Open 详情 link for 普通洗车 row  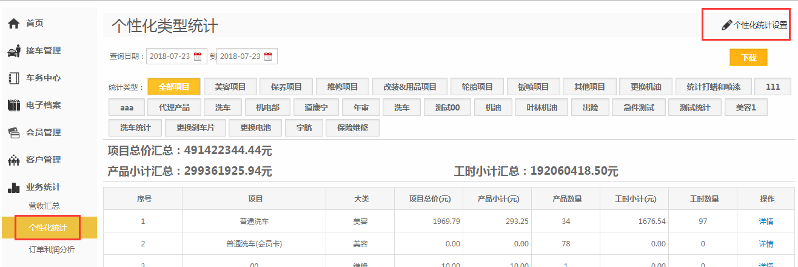coord(766,221)
